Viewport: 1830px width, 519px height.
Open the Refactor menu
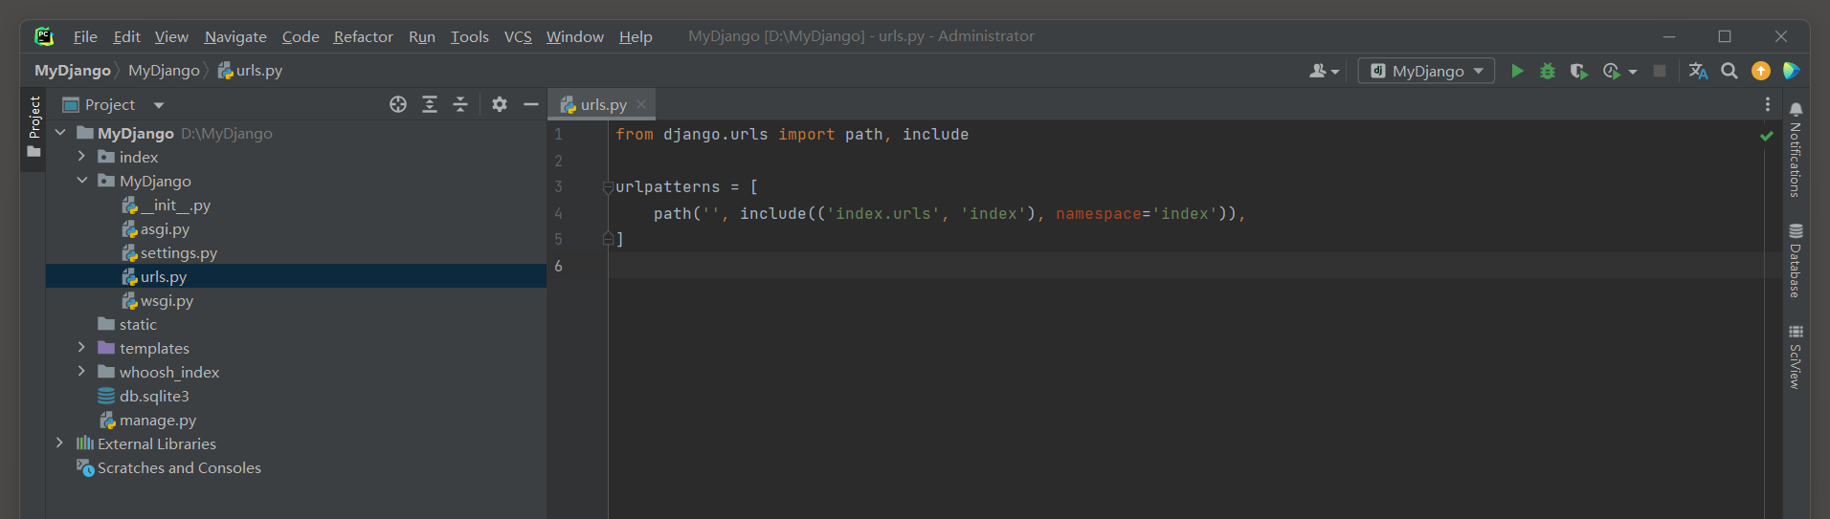(x=363, y=36)
